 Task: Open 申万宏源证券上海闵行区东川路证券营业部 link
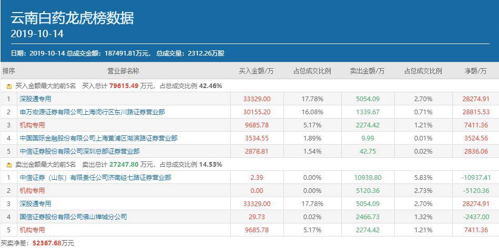[x=93, y=112]
